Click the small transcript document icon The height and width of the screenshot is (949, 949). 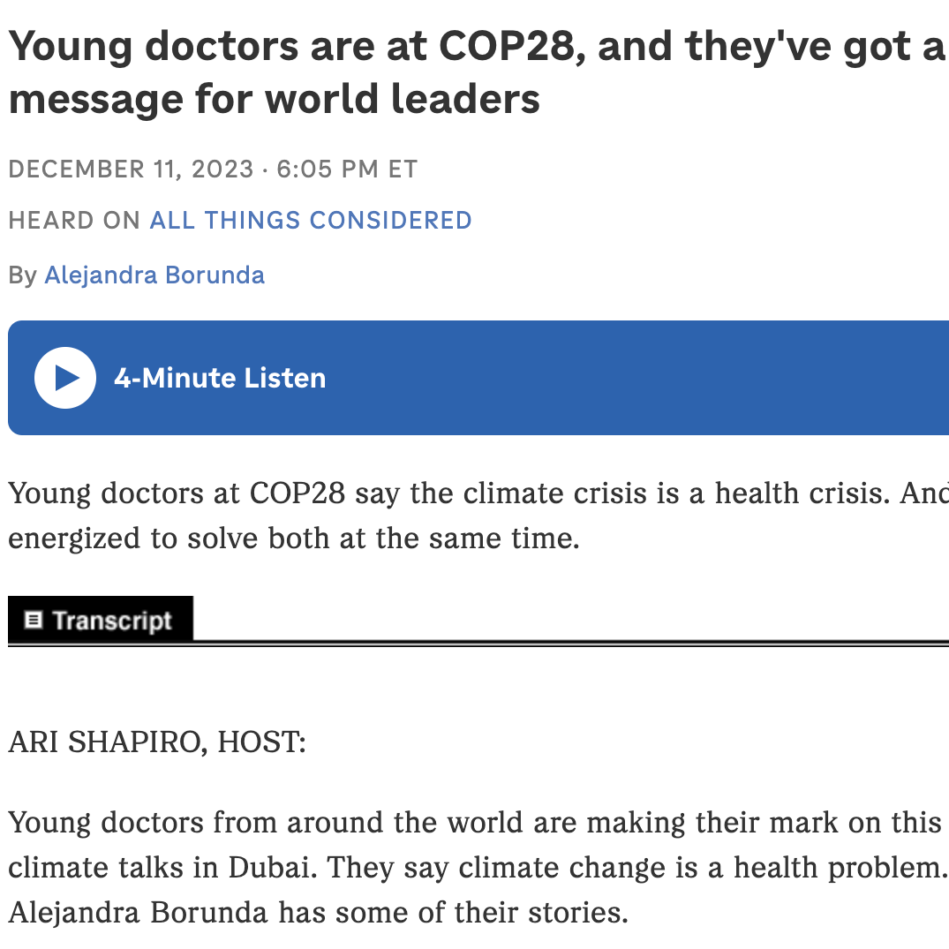pos(34,620)
